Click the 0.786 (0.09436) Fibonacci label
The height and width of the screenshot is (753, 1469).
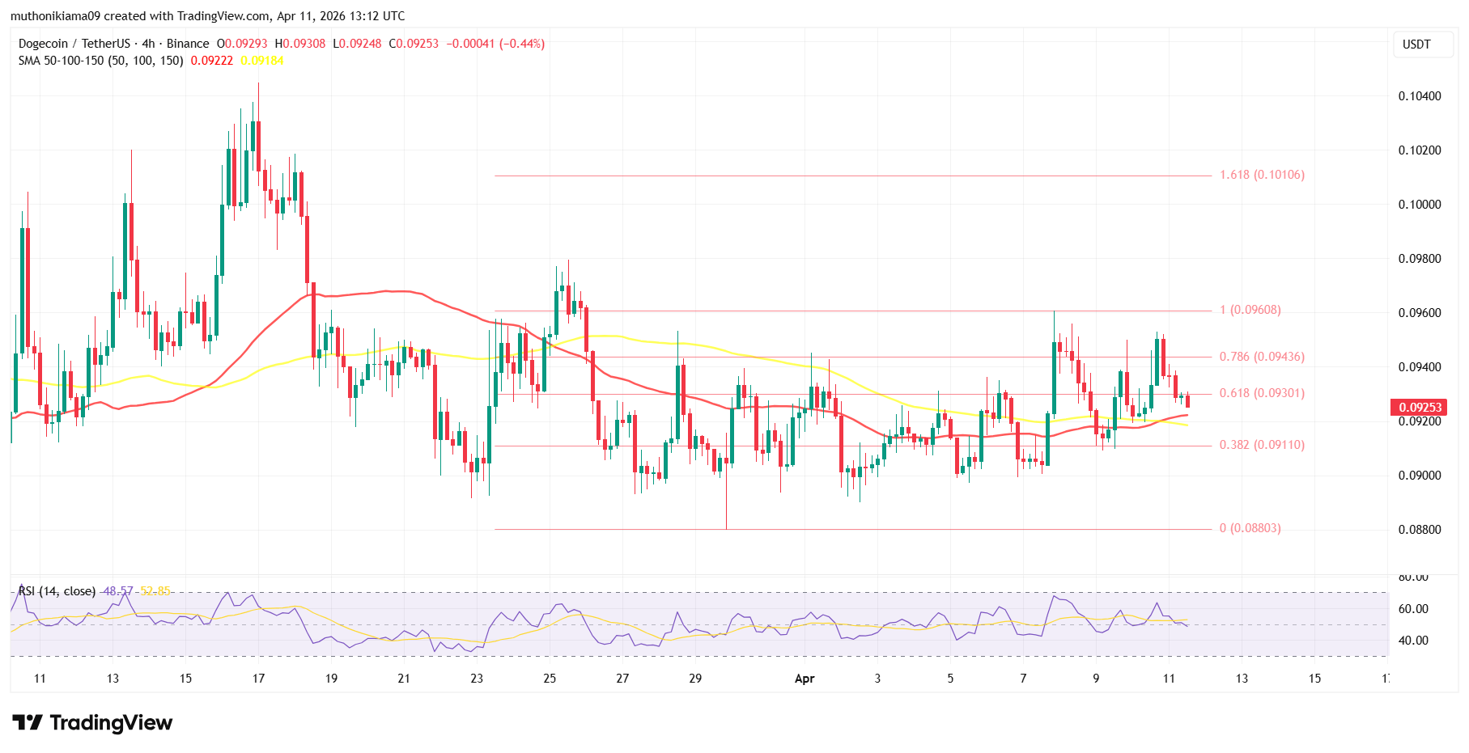point(1262,357)
